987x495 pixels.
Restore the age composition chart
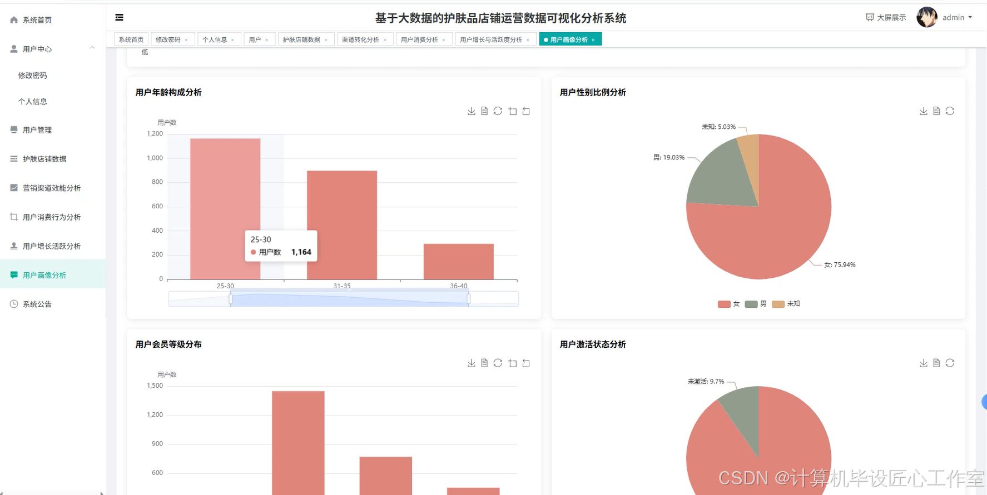pos(498,111)
